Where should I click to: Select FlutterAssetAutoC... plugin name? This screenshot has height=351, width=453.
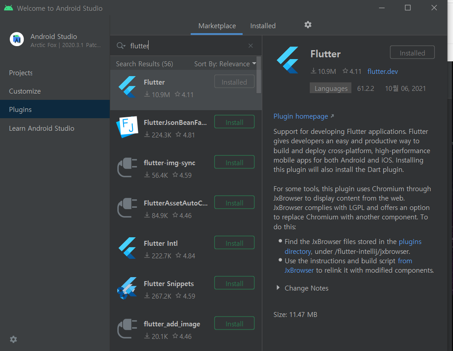[x=175, y=203]
